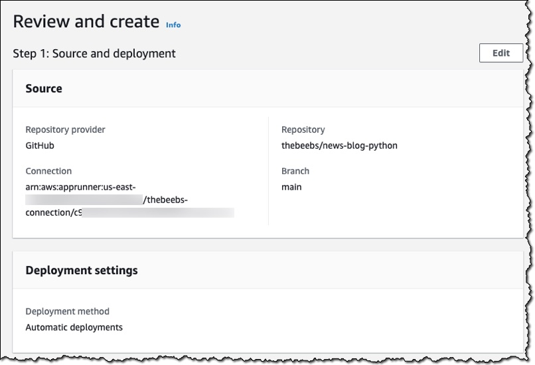This screenshot has width=535, height=365.
Task: Select the GitHub provider value
Action: point(40,145)
